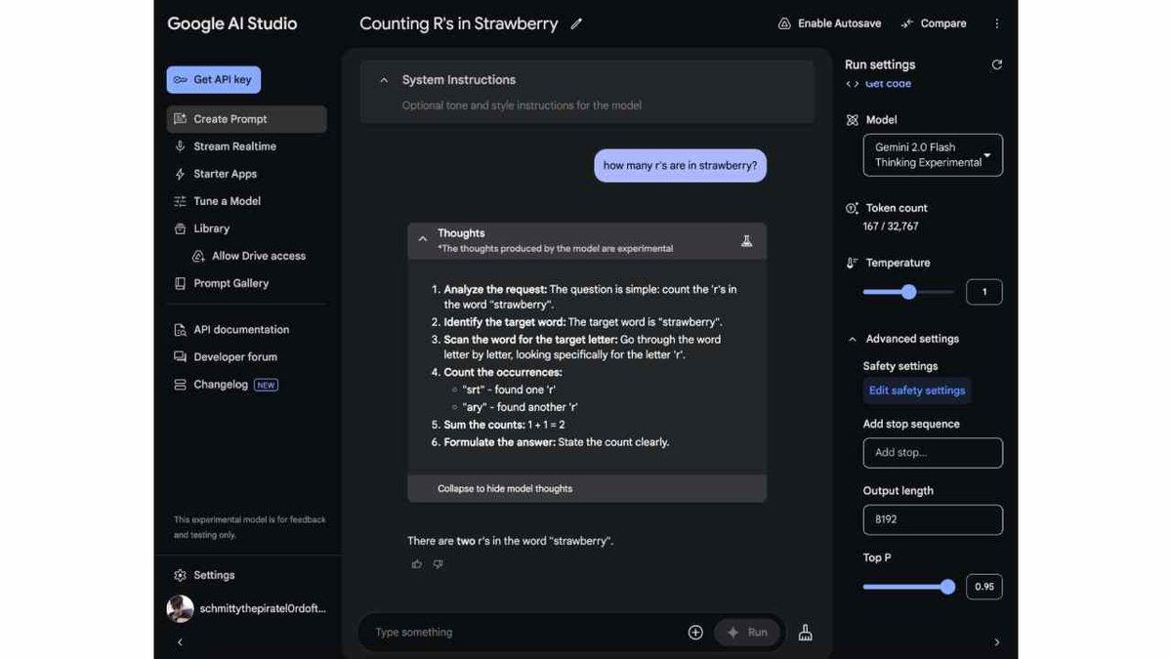The height and width of the screenshot is (659, 1172).
Task: Click the reset run settings refresh icon
Action: 996,64
